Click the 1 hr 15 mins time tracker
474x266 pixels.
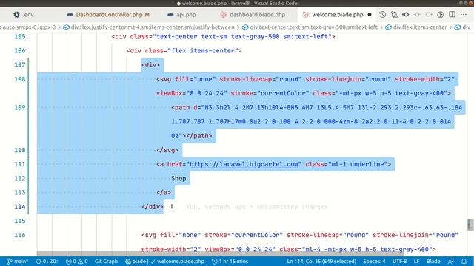point(230,261)
